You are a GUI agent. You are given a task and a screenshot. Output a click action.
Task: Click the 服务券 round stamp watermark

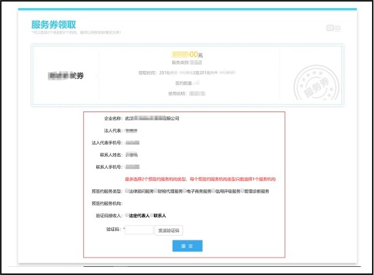pos(316,83)
